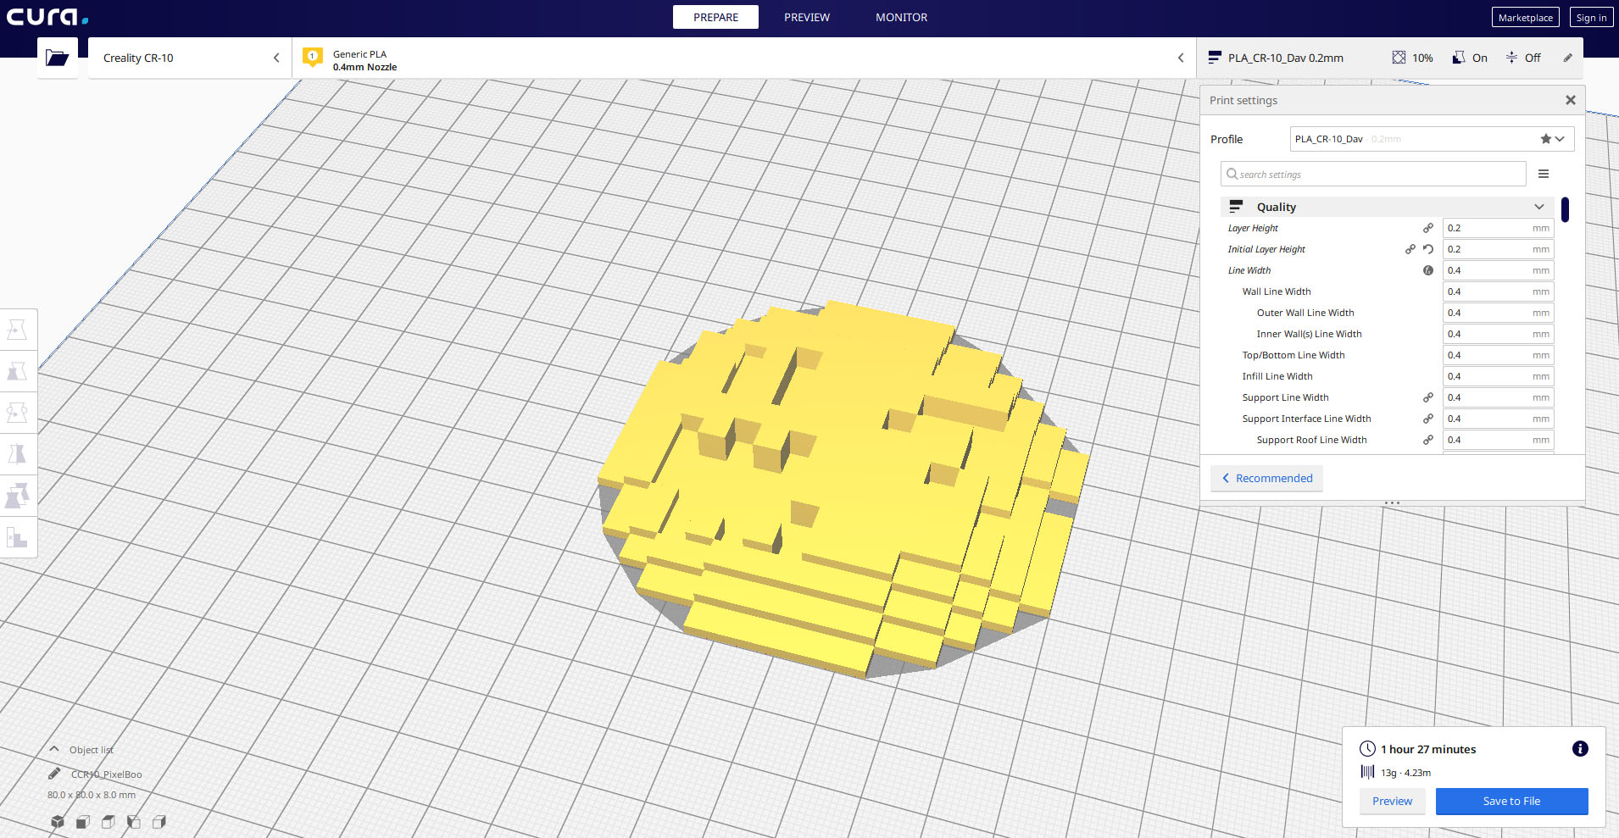This screenshot has width=1619, height=838.
Task: Open the settings visibility hamburger menu
Action: tap(1544, 174)
